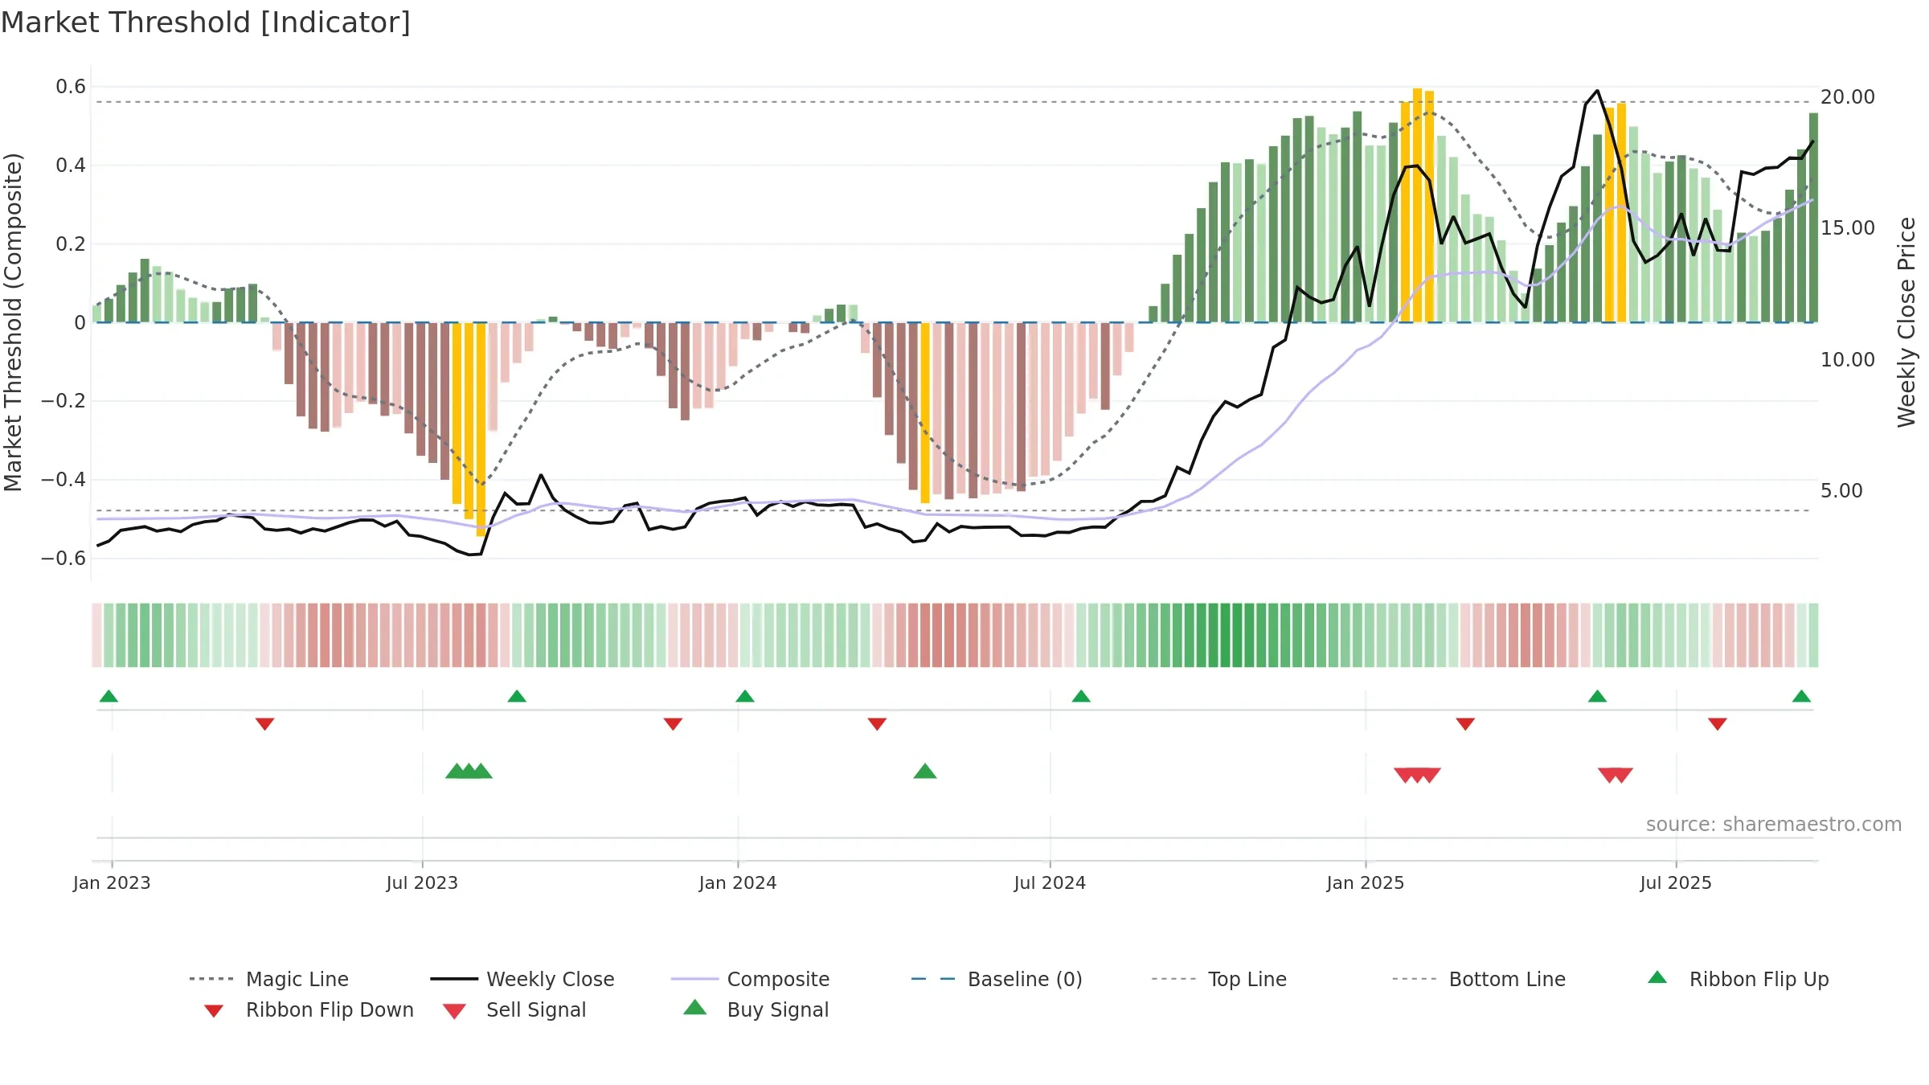The width and height of the screenshot is (1929, 1085).
Task: Hide the Composite series via legend
Action: [x=751, y=979]
